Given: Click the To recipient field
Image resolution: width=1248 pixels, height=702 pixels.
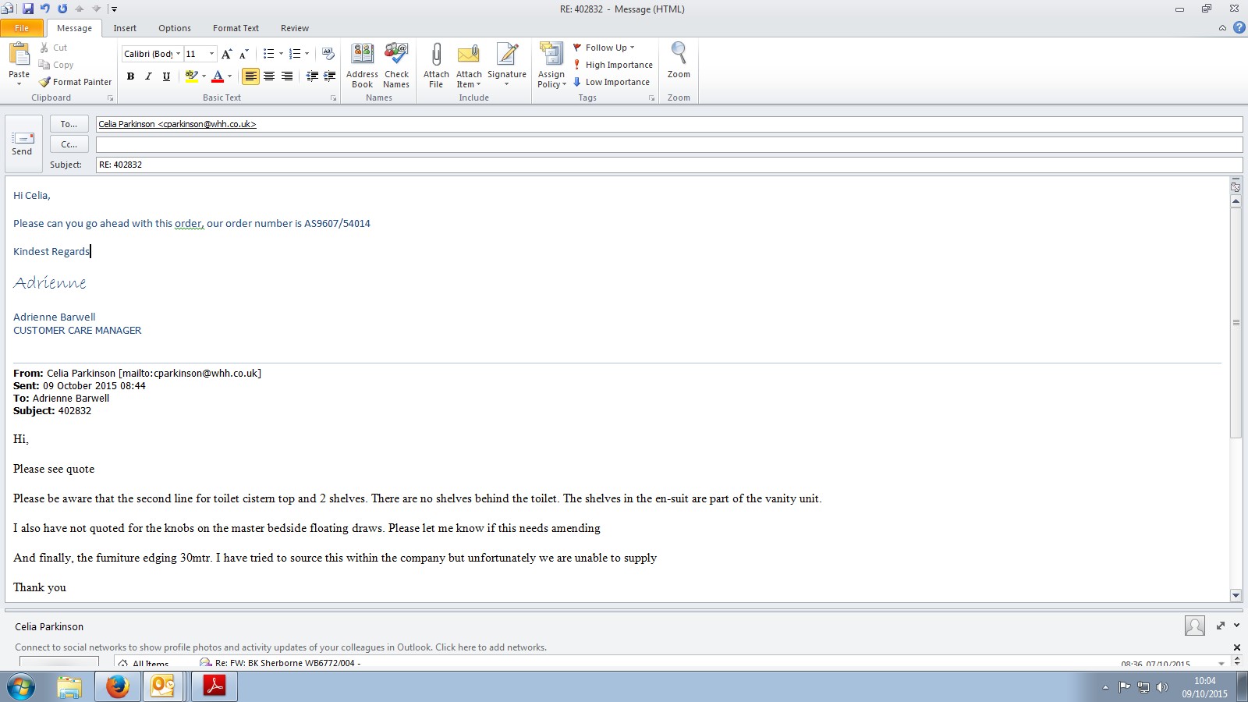Looking at the screenshot, I should (x=669, y=124).
